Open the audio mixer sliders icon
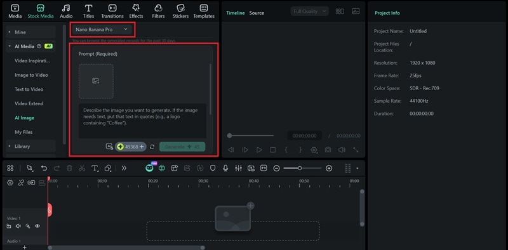 pos(239,168)
